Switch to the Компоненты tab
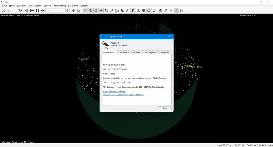This screenshot has height=147, width=273. (124, 52)
